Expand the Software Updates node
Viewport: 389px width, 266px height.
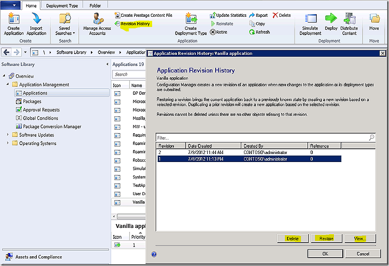(x=8, y=135)
